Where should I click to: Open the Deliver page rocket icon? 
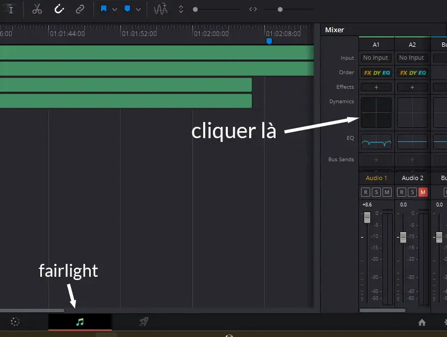coord(143,322)
